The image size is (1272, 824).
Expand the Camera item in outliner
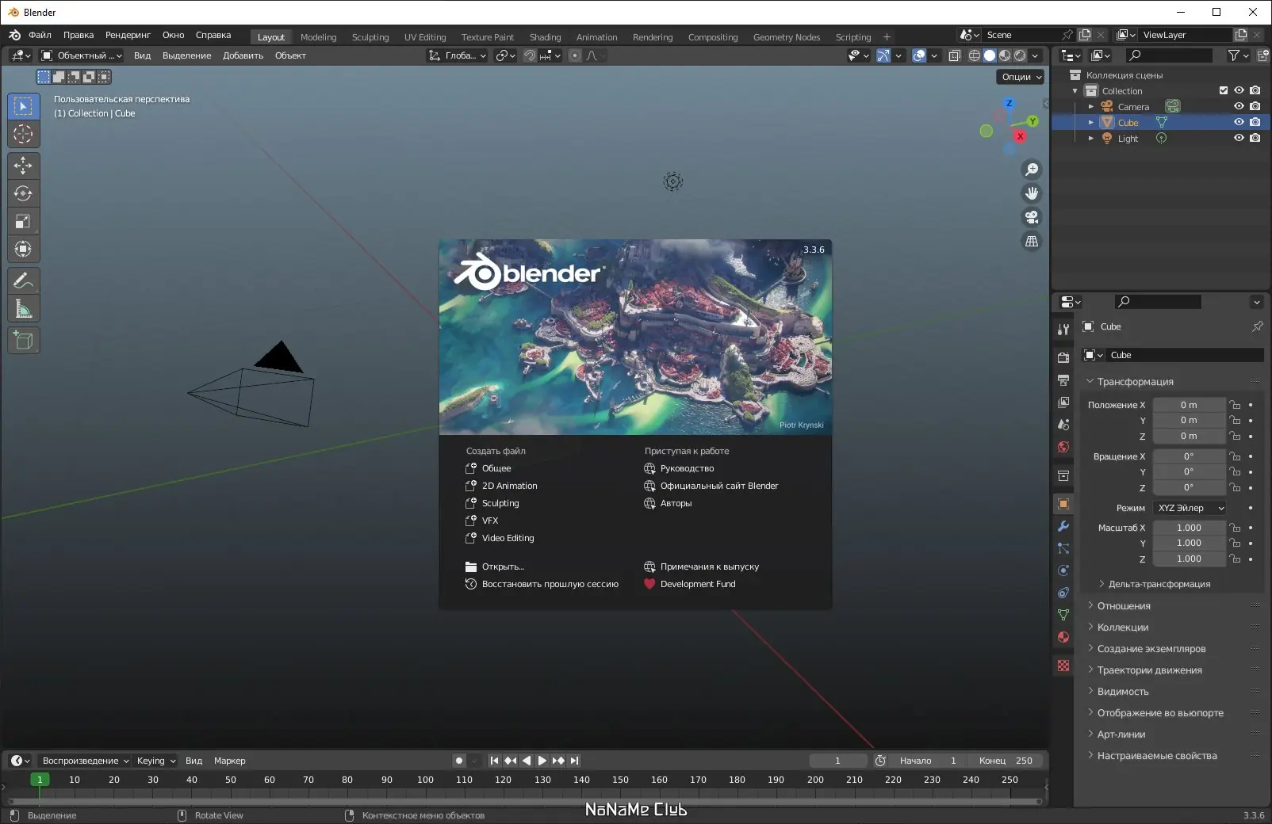[1091, 106]
